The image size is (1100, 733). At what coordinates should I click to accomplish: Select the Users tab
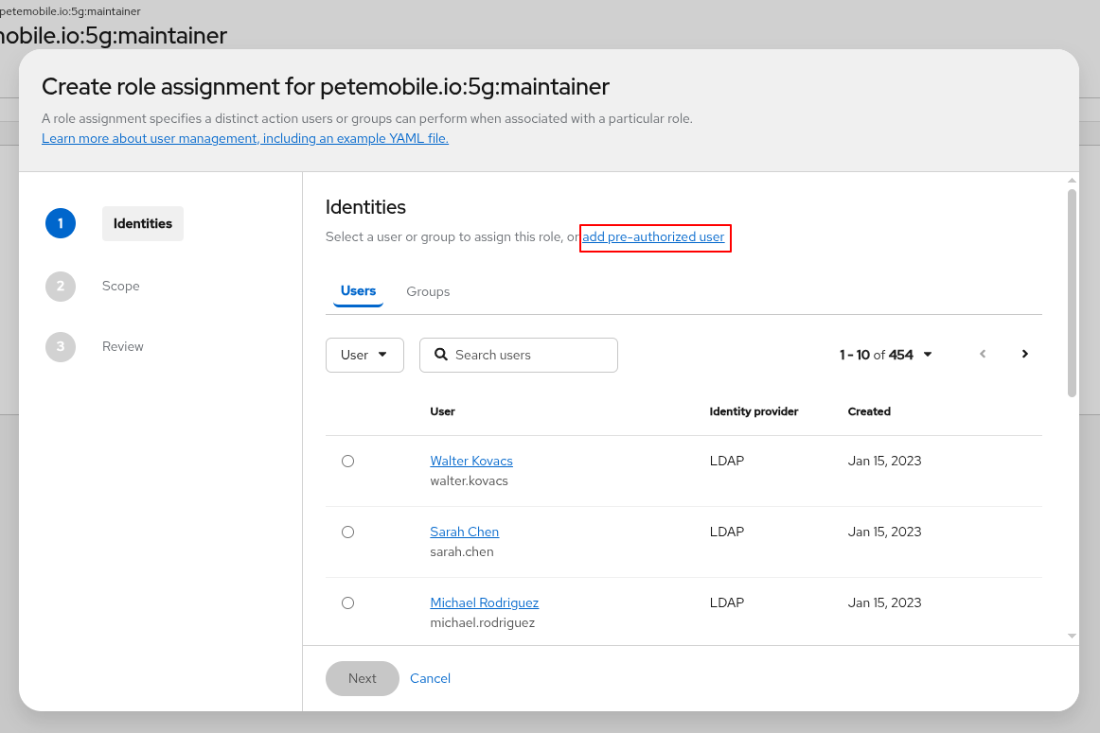point(358,291)
